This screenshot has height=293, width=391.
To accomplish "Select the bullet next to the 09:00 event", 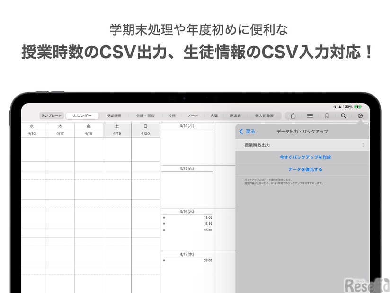I will (163, 259).
